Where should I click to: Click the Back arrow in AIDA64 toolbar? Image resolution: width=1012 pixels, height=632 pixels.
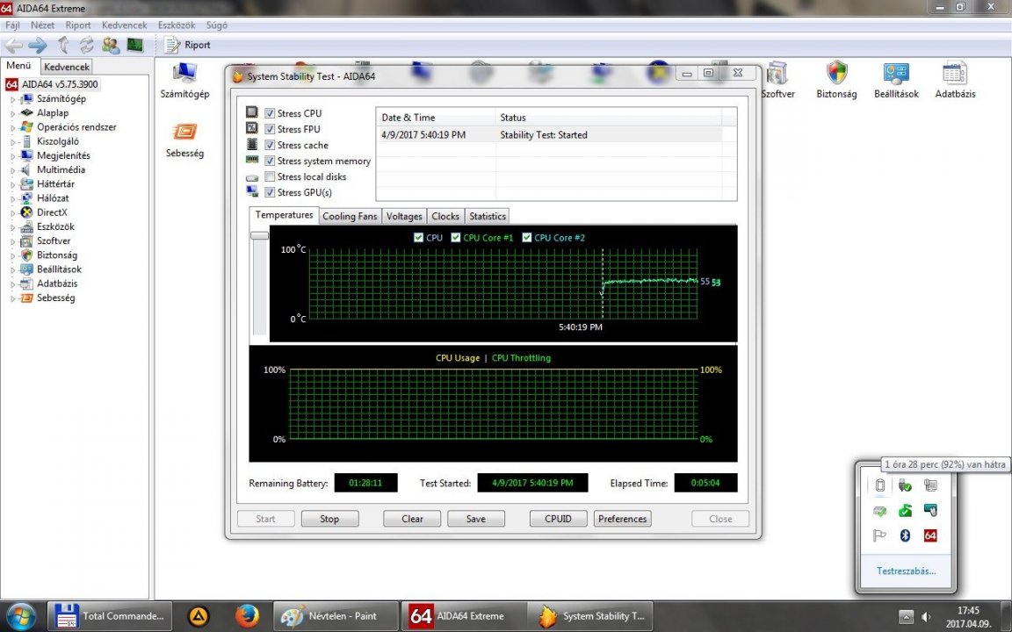(x=13, y=45)
